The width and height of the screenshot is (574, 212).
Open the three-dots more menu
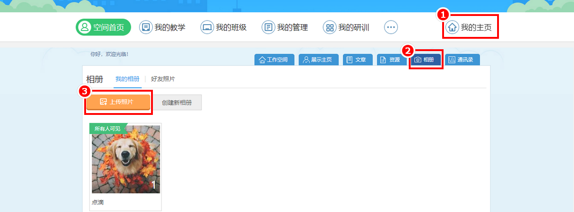(391, 27)
